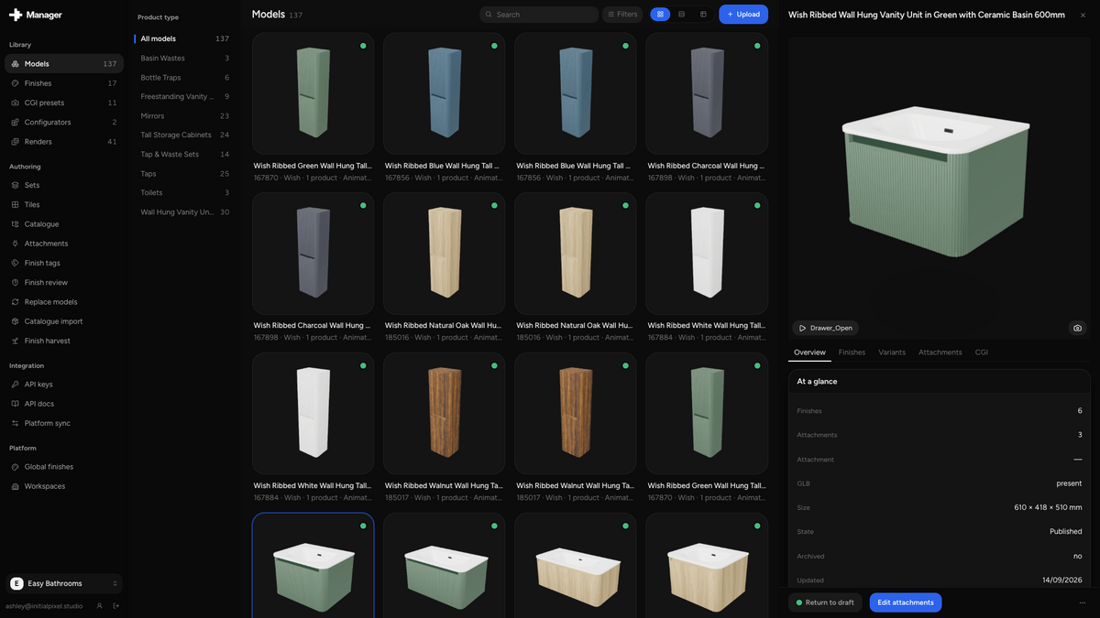Open the CGI tab
Viewport: 1100px width, 618px height.
pyautogui.click(x=982, y=352)
